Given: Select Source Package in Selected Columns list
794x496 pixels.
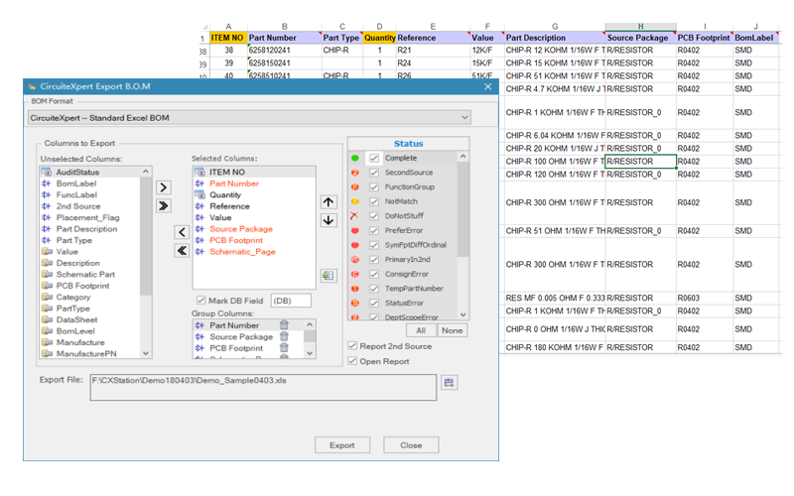Looking at the screenshot, I should tap(240, 228).
